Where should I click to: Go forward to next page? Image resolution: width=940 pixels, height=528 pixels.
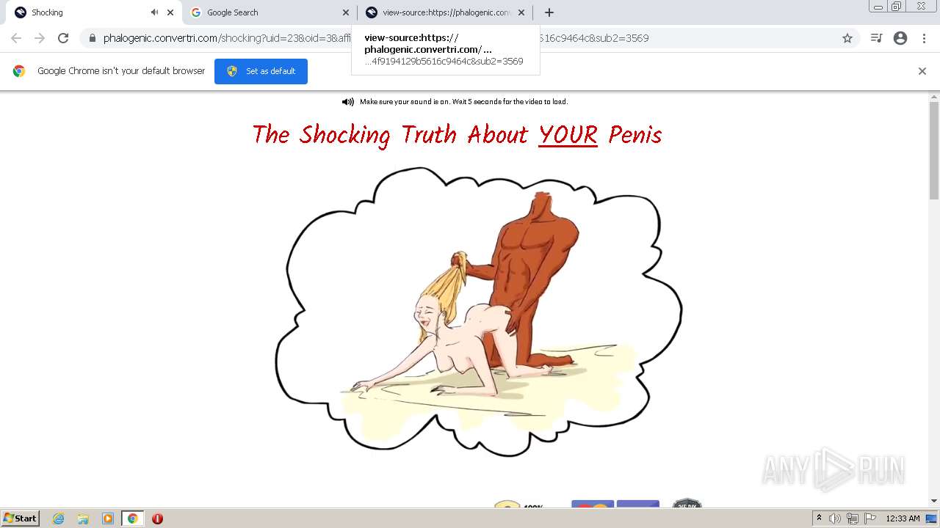tap(40, 38)
